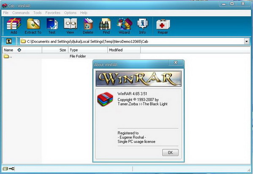This screenshot has height=174, width=253.
Task: Launch the Wizard toolbar icon
Action: point(125,26)
